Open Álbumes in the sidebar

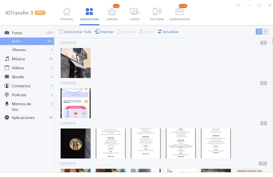[x=27, y=50]
